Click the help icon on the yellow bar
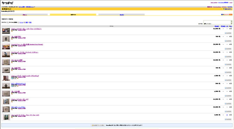Image resolution: width=234 pixels, height=129 pixels. coord(223,9)
